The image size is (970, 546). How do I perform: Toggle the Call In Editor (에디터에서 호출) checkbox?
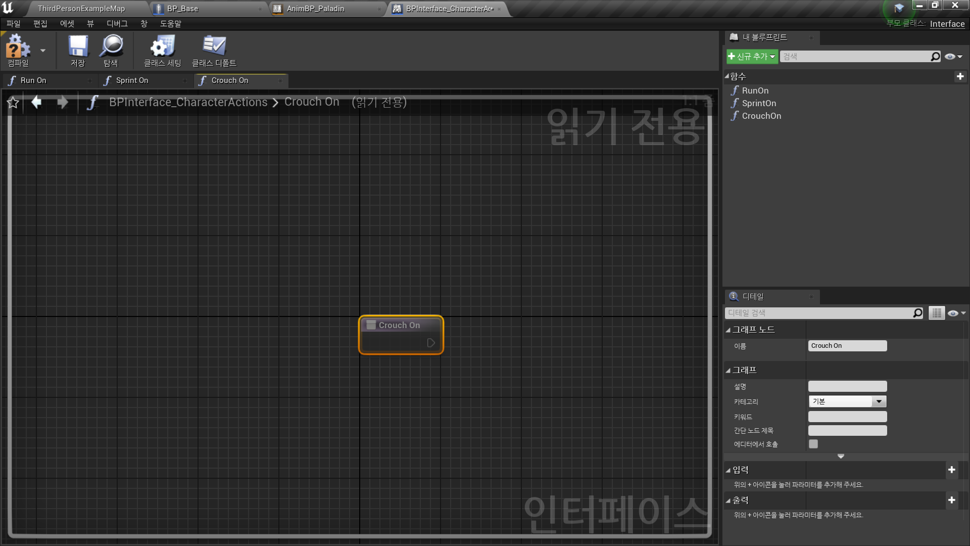(x=813, y=444)
